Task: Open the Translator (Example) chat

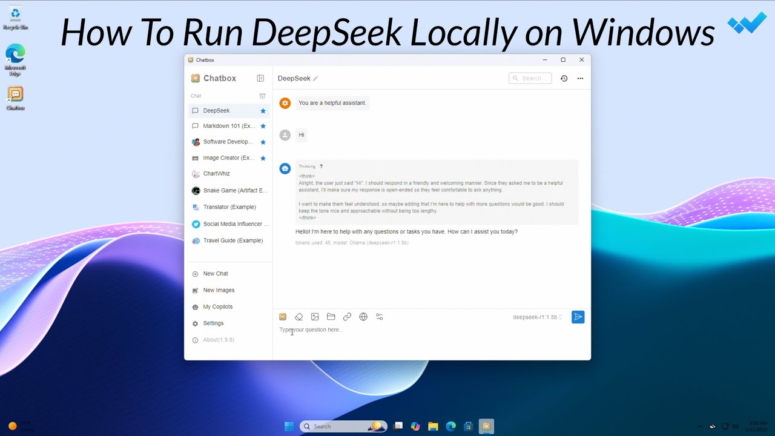Action: tap(229, 207)
